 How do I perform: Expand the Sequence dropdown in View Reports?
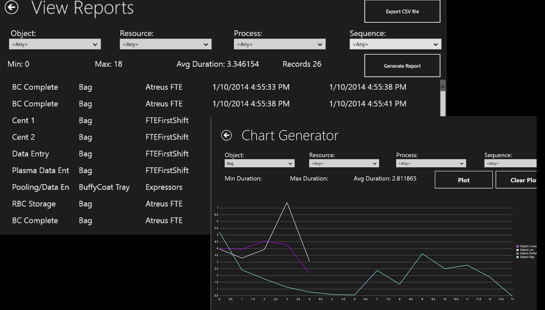(395, 44)
